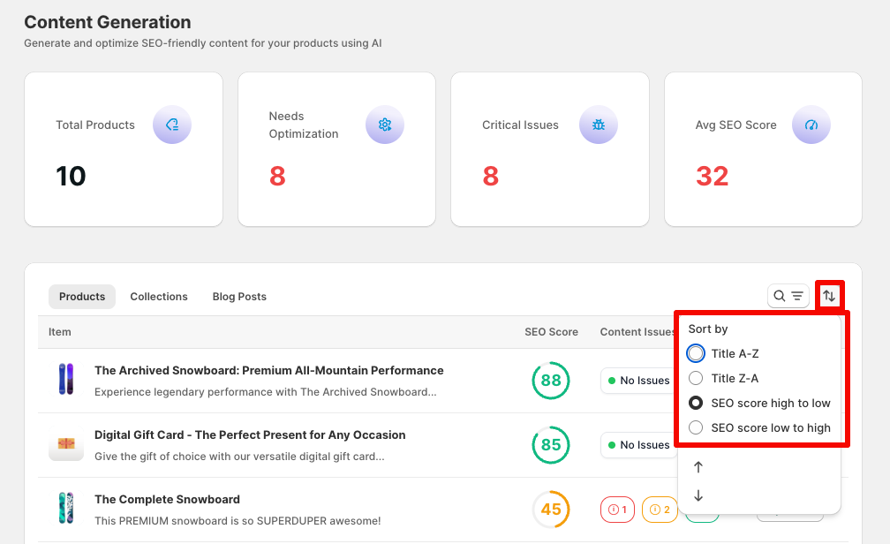The width and height of the screenshot is (890, 544).
Task: Click the red critical issue badge
Action: click(617, 510)
